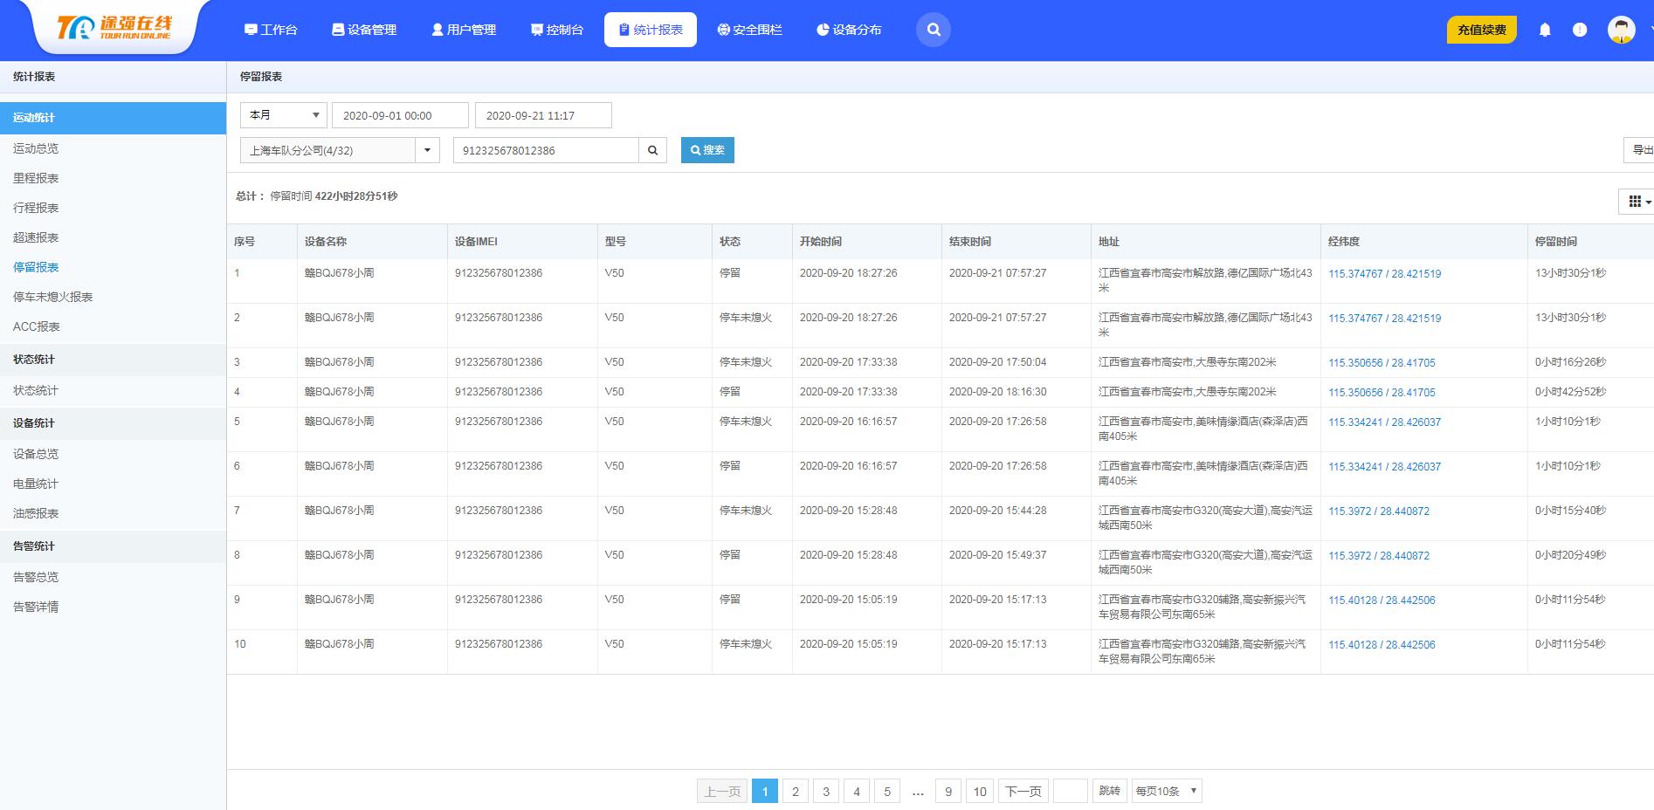Go to page 5
Screen dimensions: 1654x810
click(x=886, y=792)
